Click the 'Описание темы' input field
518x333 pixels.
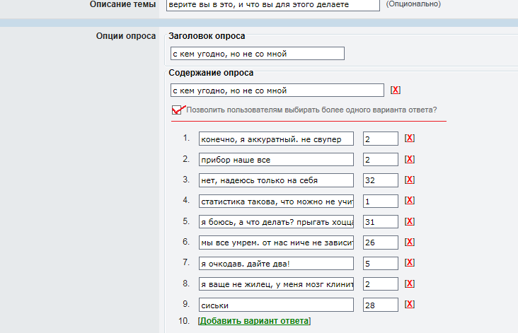273,5
